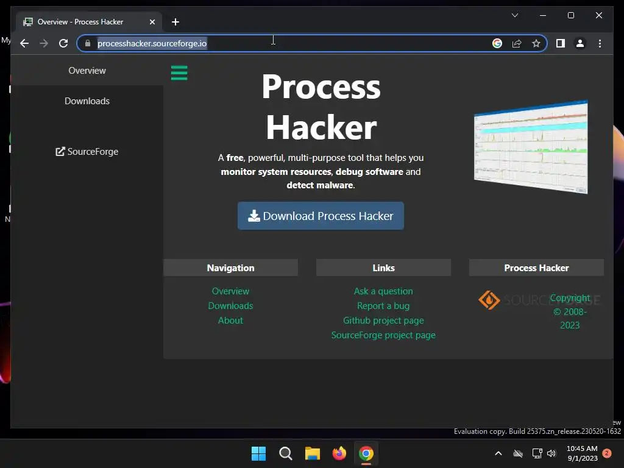Expand the tab search chevron

coord(514,15)
